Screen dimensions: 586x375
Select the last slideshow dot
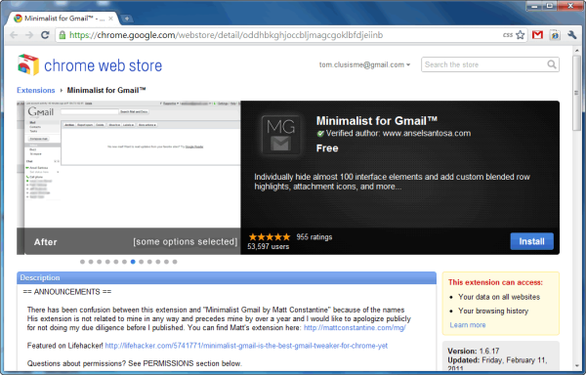point(175,262)
